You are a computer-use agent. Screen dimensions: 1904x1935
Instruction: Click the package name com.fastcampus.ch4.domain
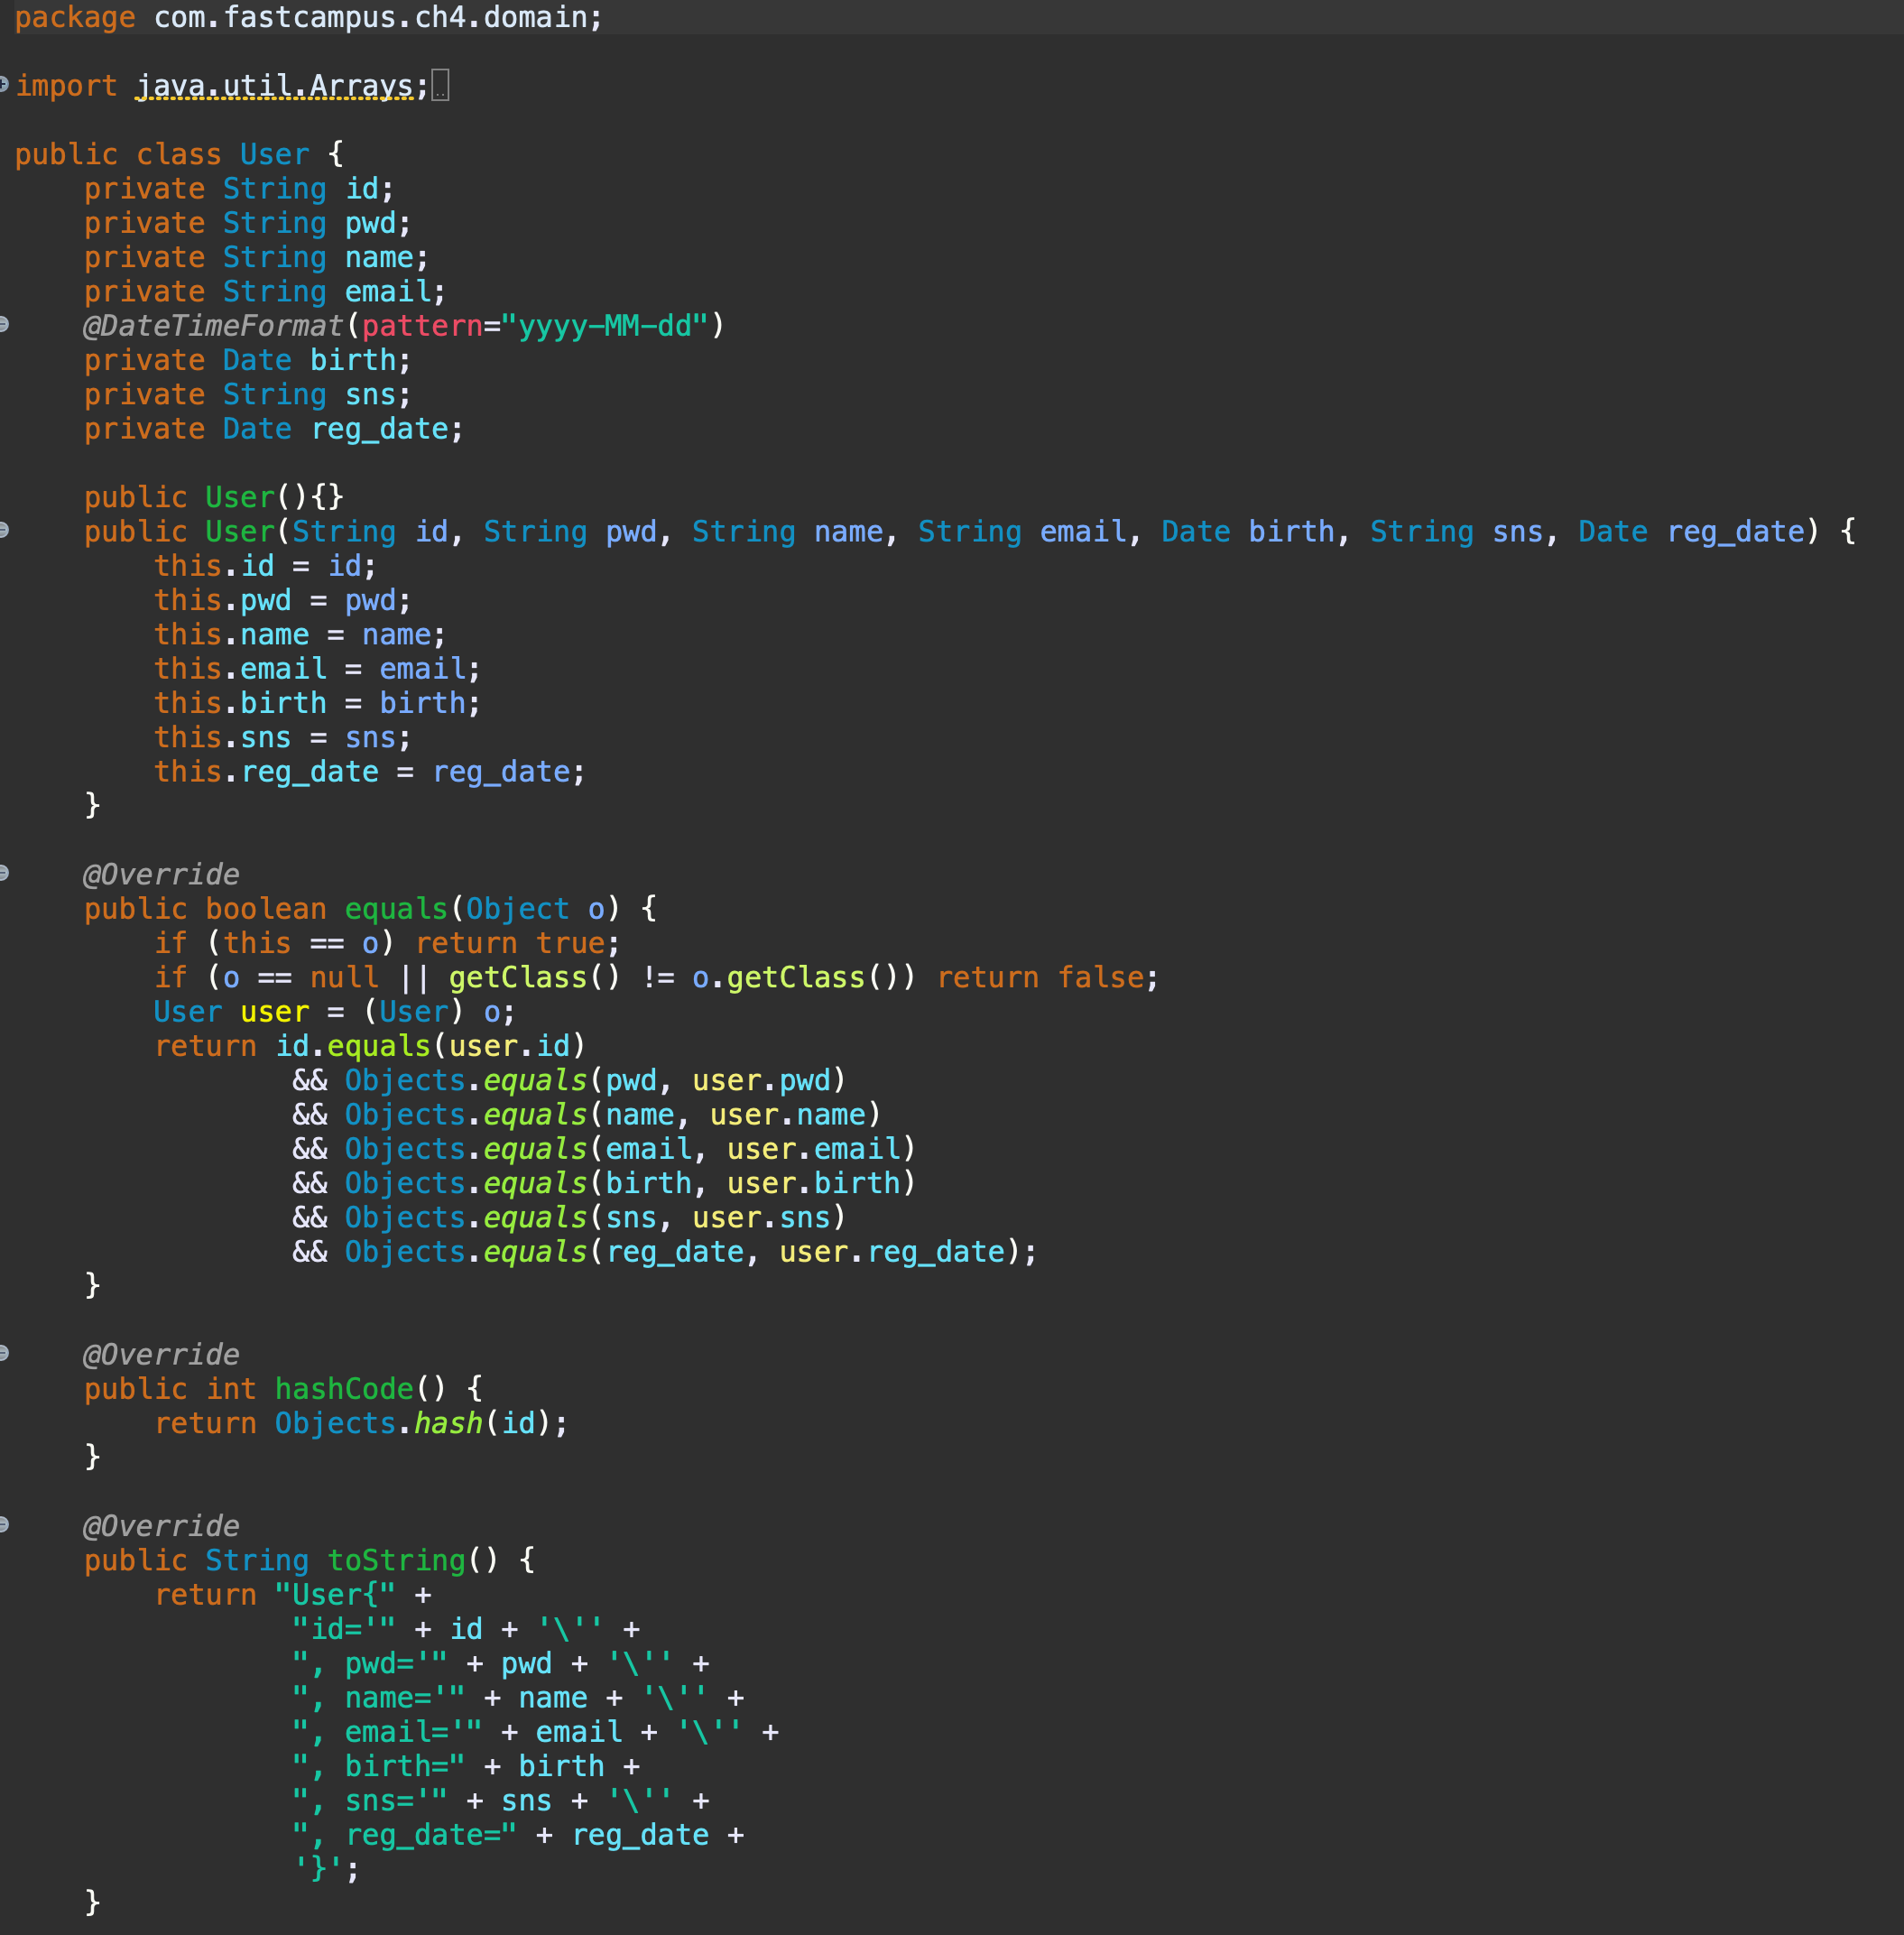click(x=370, y=17)
